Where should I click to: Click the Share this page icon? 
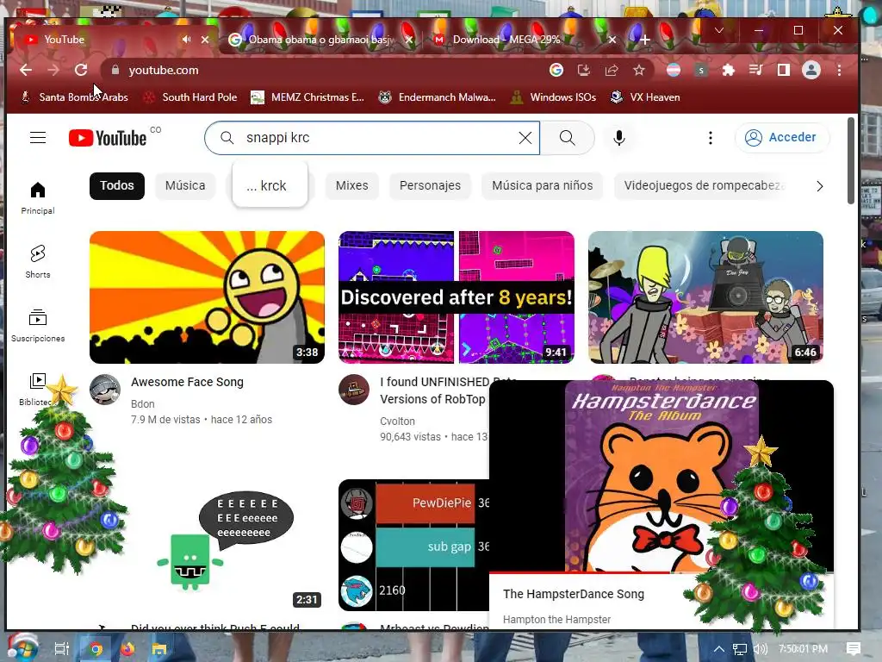click(612, 70)
